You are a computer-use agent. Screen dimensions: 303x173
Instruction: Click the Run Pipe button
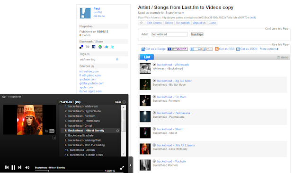click(x=197, y=34)
